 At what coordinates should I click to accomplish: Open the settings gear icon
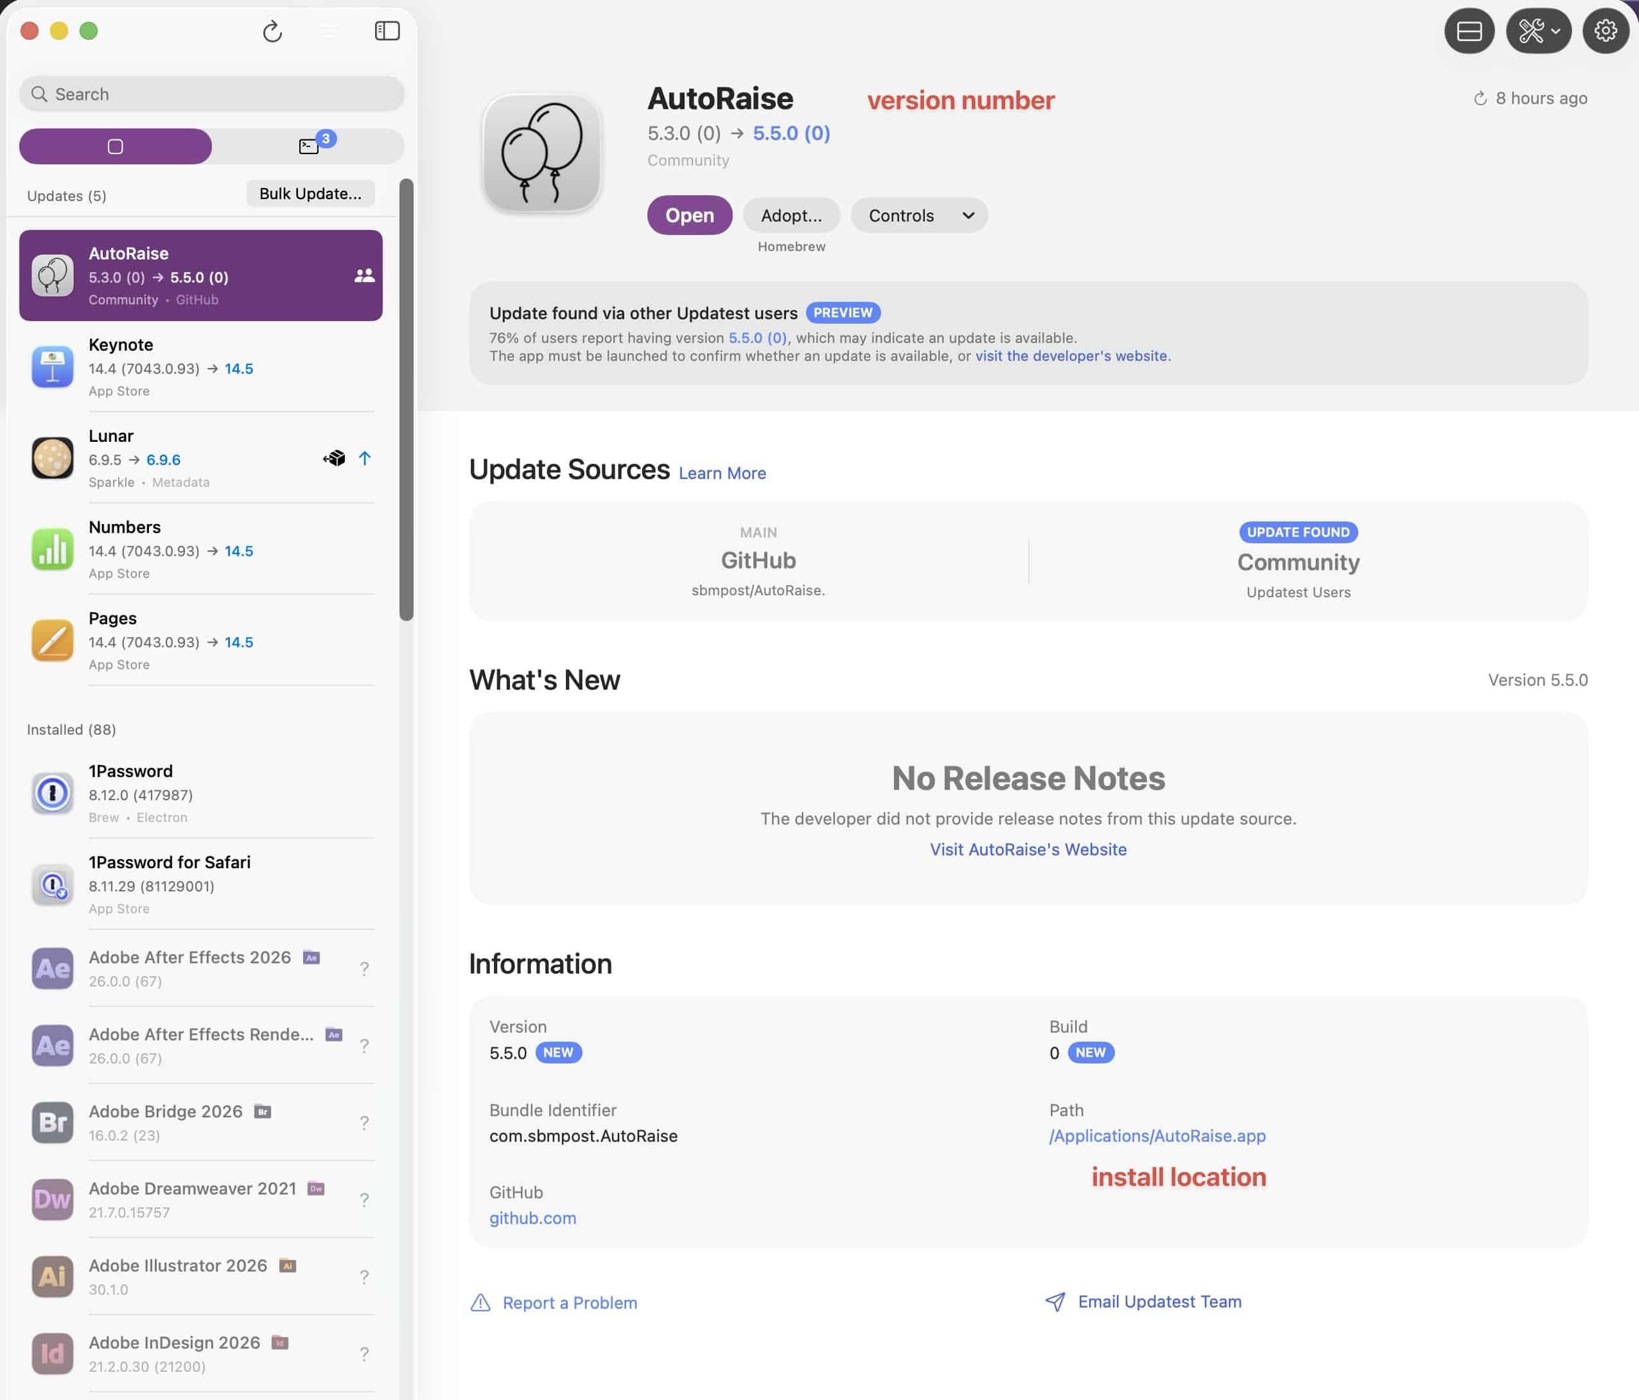1605,31
